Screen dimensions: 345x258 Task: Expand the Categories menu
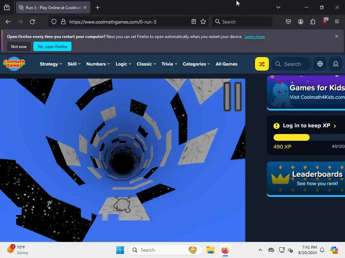pos(196,64)
